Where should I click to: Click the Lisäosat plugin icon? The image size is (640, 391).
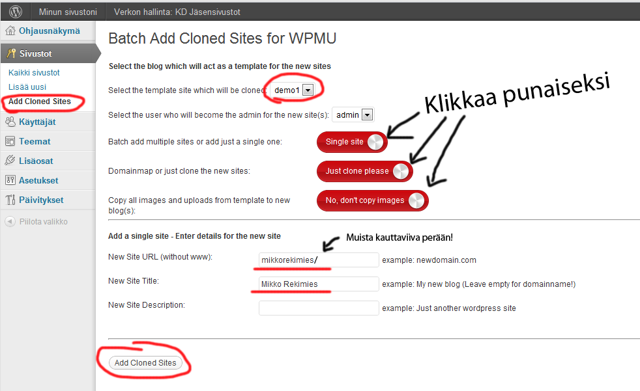10,161
